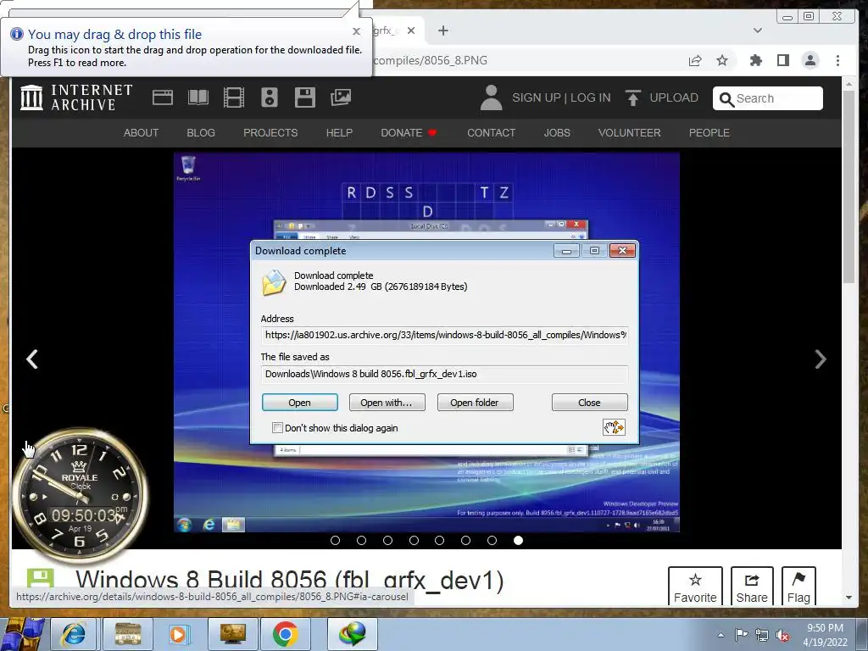Open the Software floppy disk icon
This screenshot has height=651, width=868.
click(x=304, y=97)
